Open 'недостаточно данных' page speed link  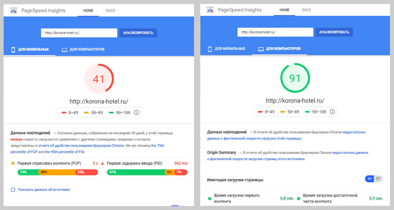[x=286, y=135]
